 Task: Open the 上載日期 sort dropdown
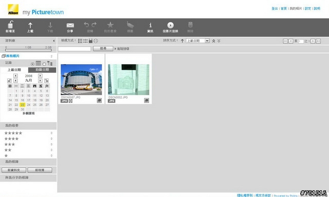pyautogui.click(x=197, y=41)
